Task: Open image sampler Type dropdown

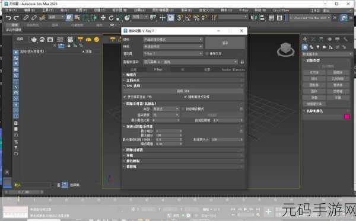Action: (x=166, y=109)
